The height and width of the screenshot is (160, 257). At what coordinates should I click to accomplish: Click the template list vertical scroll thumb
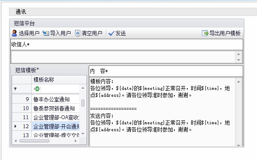pyautogui.click(x=83, y=103)
